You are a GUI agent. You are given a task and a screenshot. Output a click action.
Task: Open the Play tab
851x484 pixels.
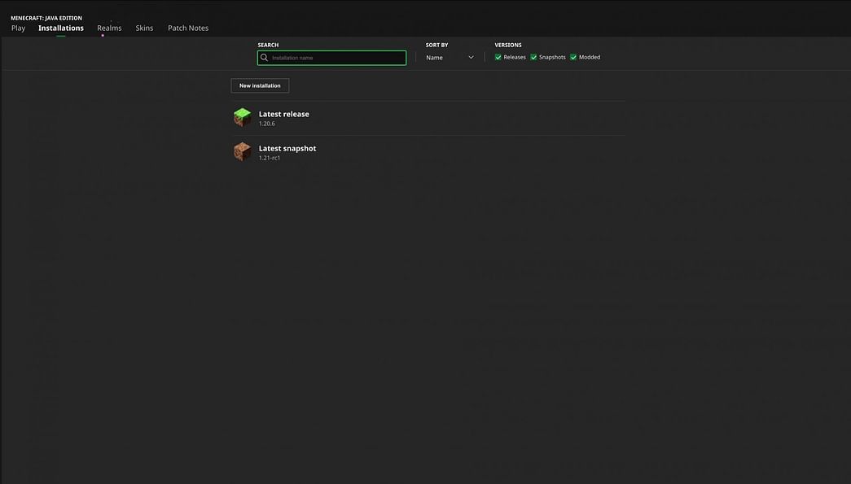tap(18, 28)
